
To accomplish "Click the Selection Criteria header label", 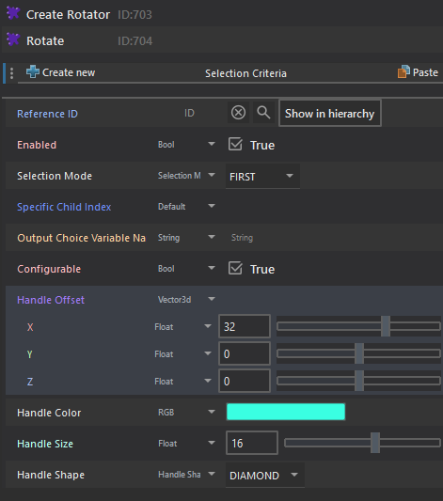I will coord(245,73).
